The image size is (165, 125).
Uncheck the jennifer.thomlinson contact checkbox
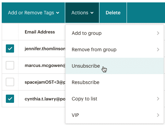(x=10, y=48)
